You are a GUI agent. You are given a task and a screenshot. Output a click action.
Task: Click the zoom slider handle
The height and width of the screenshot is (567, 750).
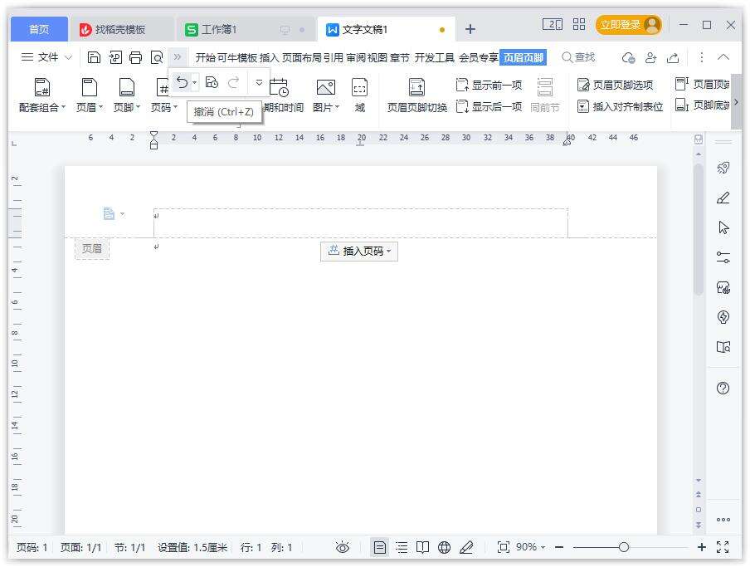[623, 547]
